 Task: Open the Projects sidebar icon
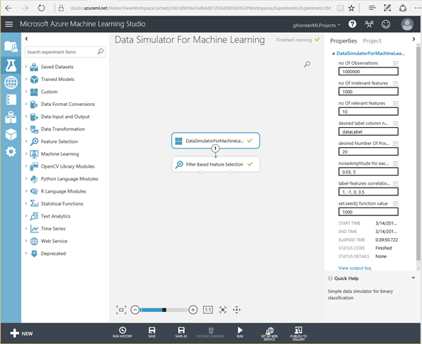click(11, 47)
